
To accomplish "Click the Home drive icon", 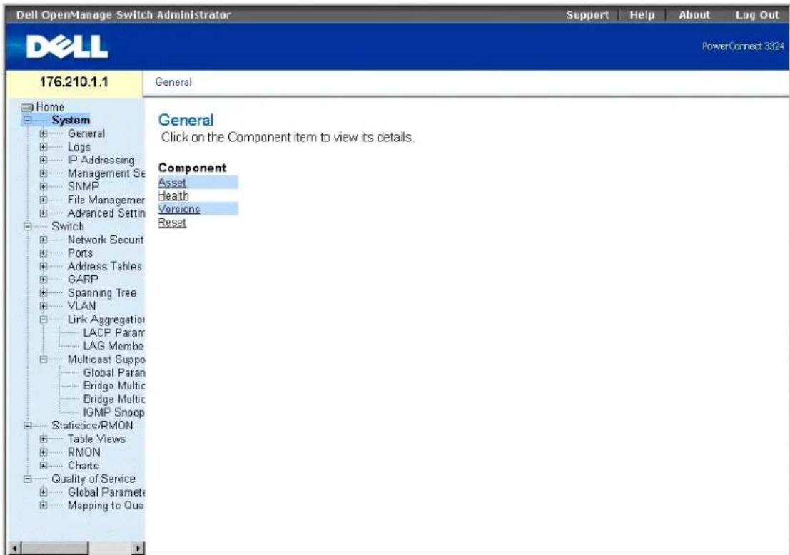I will (27, 107).
